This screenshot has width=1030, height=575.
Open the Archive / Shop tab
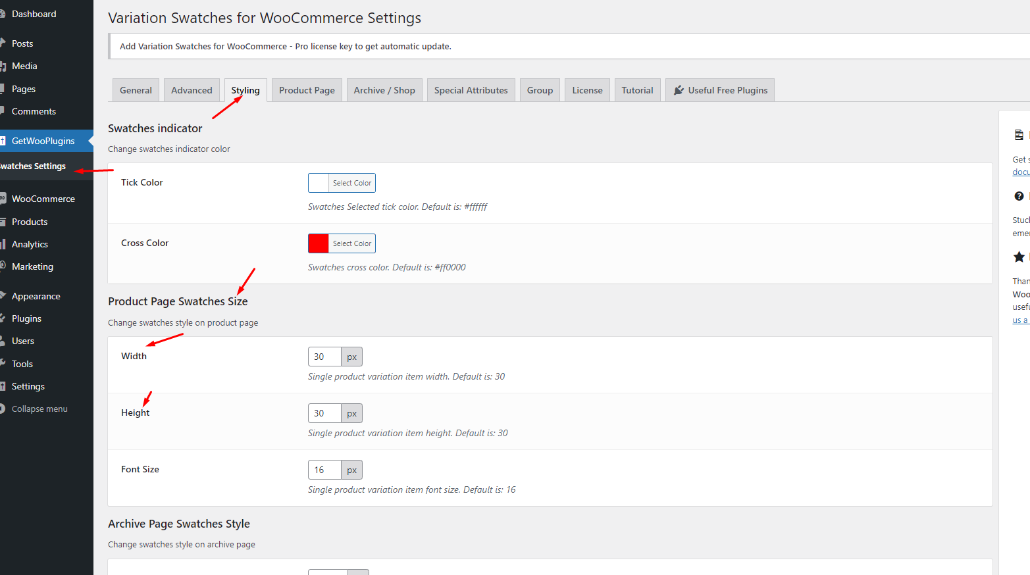point(384,90)
